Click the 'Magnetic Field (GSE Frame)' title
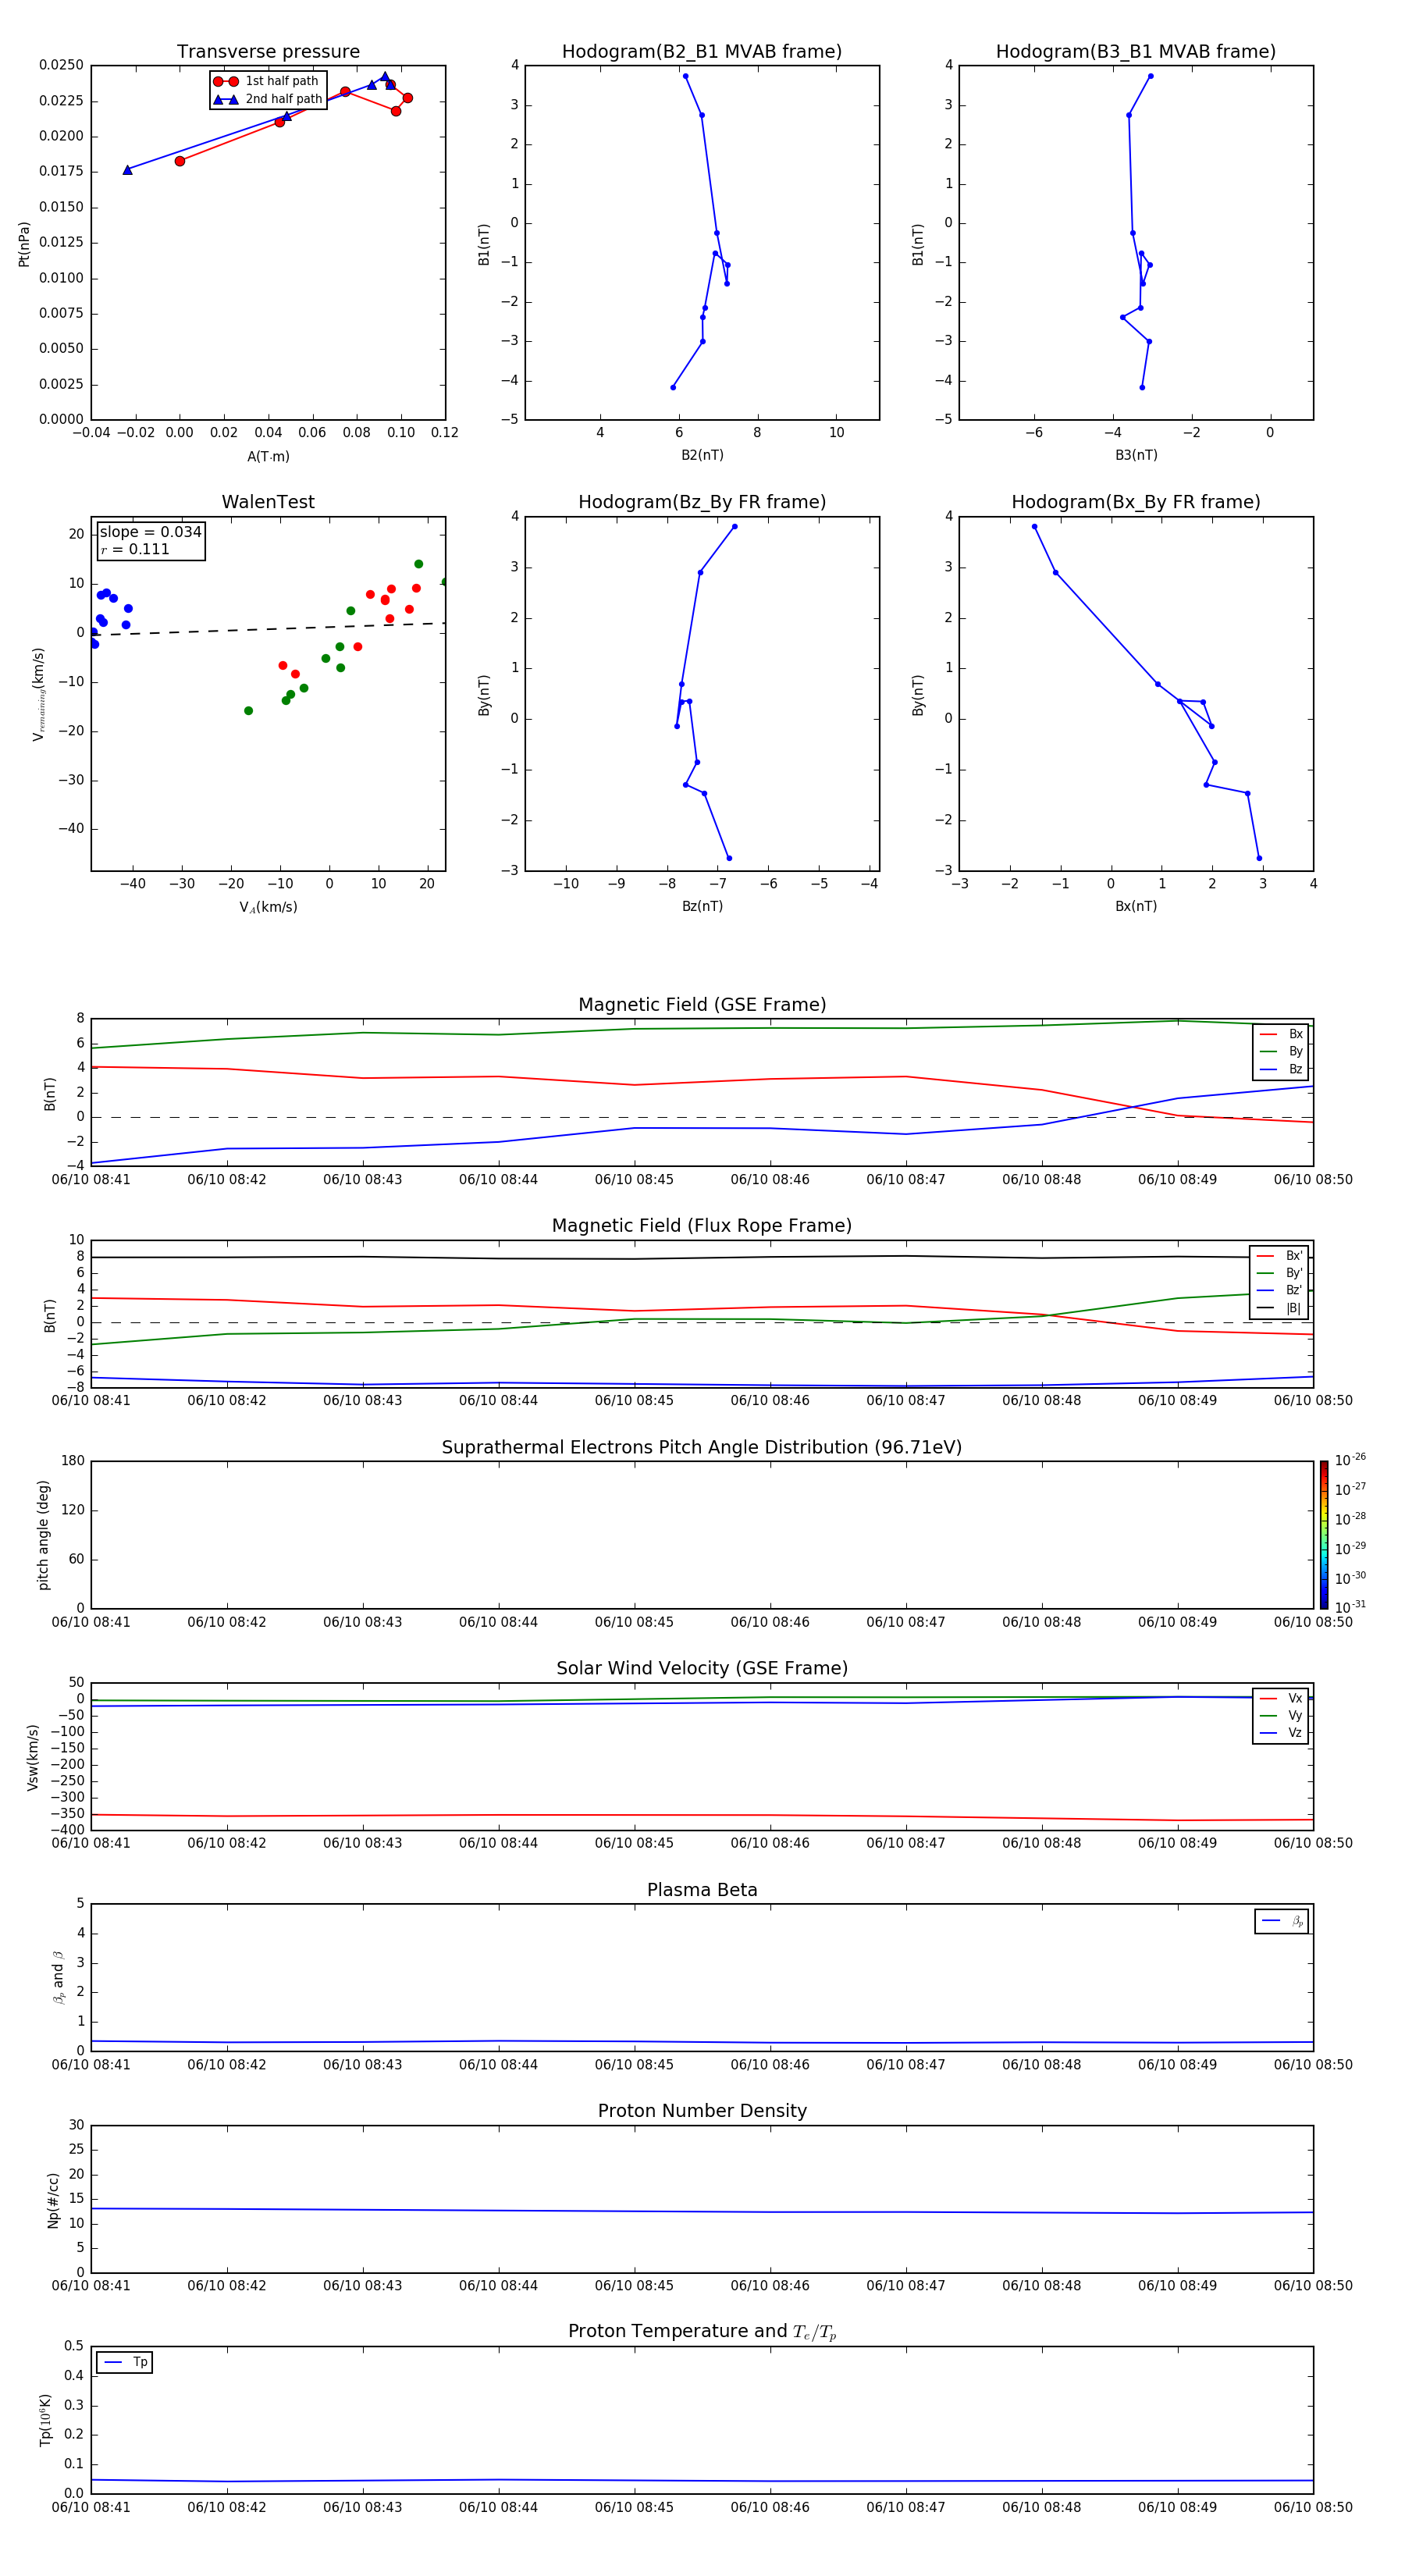This screenshot has height=2576, width=1405. pyautogui.click(x=702, y=1005)
